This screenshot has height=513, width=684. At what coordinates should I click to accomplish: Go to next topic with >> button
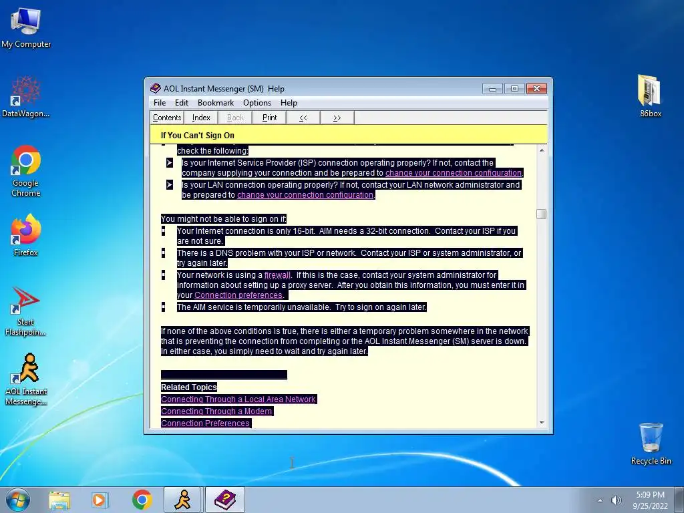click(x=337, y=118)
